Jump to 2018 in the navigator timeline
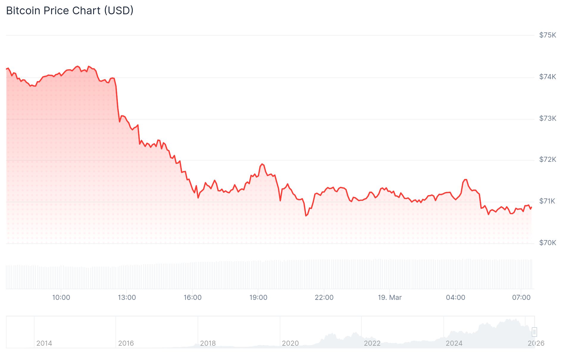The image size is (563, 357). [x=208, y=343]
